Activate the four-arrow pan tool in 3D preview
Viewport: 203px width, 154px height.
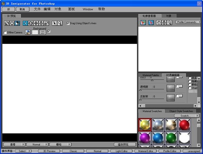36,23
